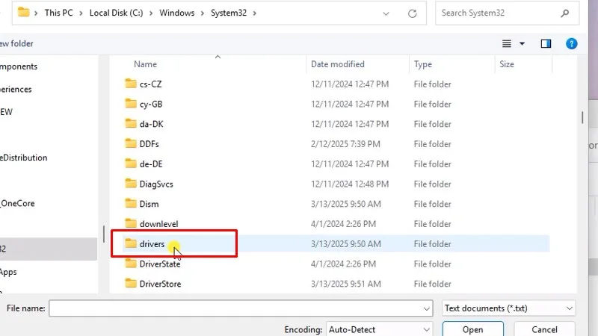The image size is (598, 336).
Task: Click the view layout list icon
Action: coord(508,43)
